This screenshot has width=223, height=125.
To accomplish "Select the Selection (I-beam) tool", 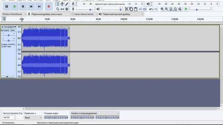I will pos(57,4).
